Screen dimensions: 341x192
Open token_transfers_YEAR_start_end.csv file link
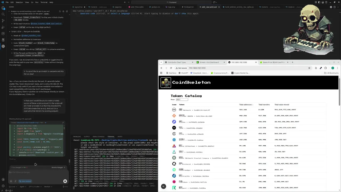47,24
